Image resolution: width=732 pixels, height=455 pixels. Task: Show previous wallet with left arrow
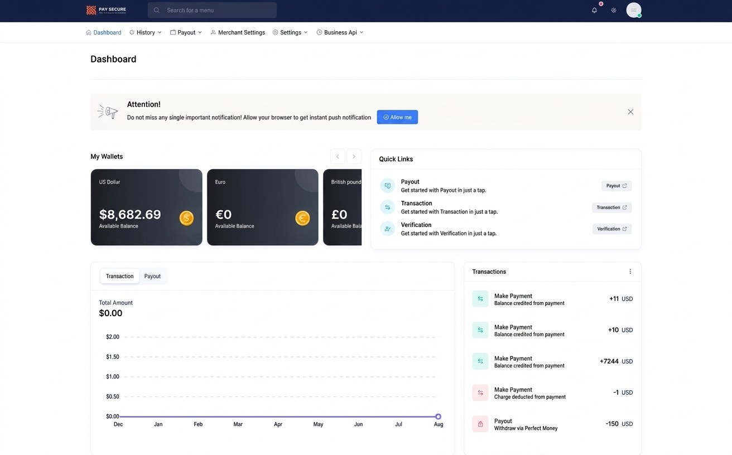click(x=338, y=157)
